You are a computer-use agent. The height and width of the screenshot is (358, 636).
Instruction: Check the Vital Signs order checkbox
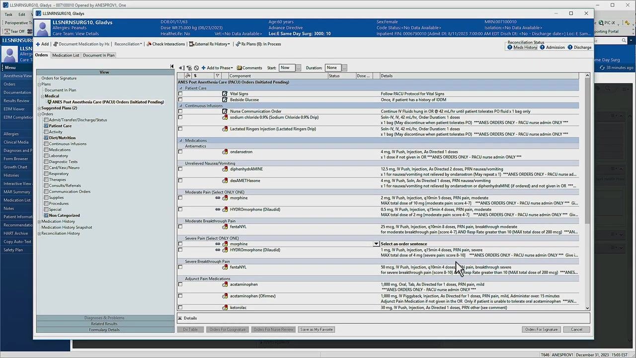[x=180, y=93]
